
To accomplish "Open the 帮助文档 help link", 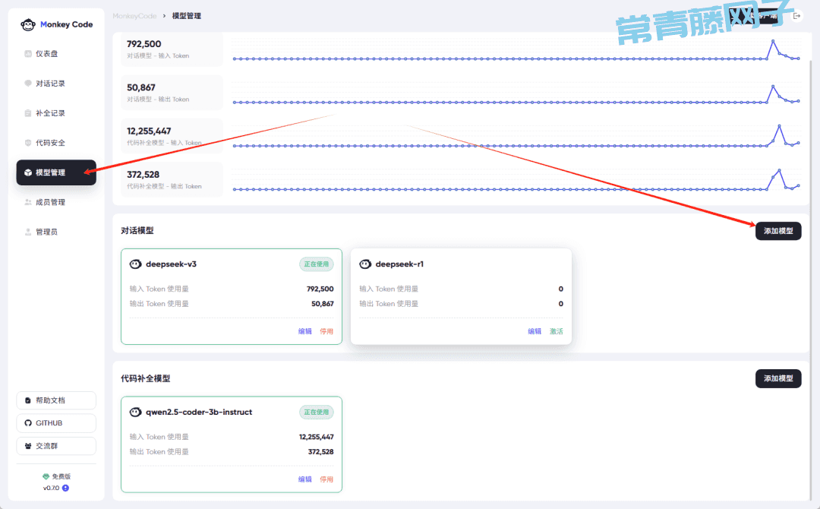I will coord(56,400).
